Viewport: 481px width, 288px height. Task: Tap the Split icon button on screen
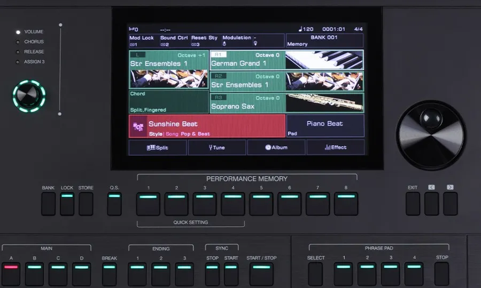click(x=158, y=148)
